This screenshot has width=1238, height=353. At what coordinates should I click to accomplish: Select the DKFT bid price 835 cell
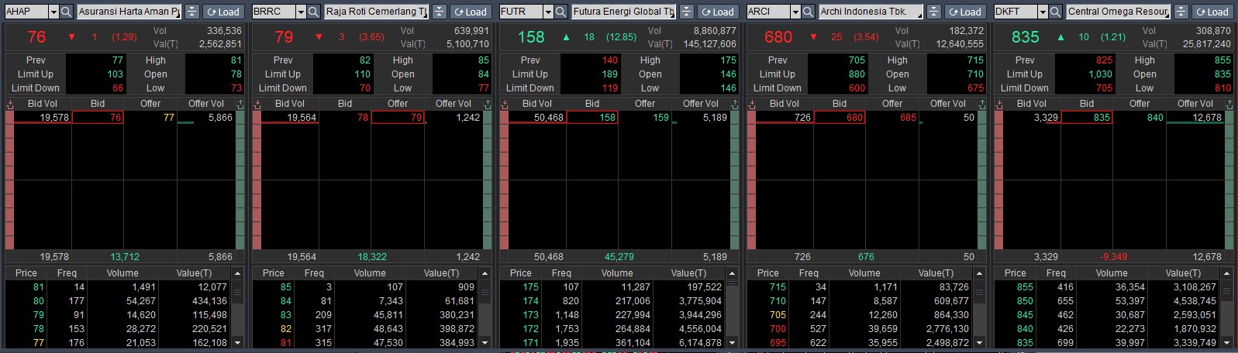tap(1087, 118)
